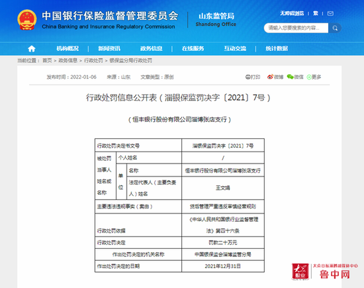Click the date cell 2021年12月31日
This screenshot has height=288, width=364.
223,266
